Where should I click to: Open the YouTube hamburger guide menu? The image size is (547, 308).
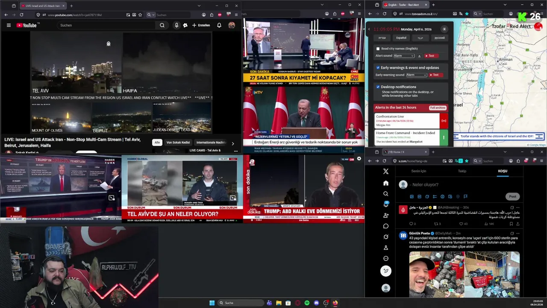pyautogui.click(x=9, y=25)
